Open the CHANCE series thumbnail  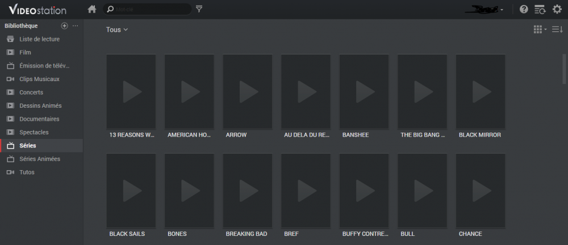tap(481, 191)
